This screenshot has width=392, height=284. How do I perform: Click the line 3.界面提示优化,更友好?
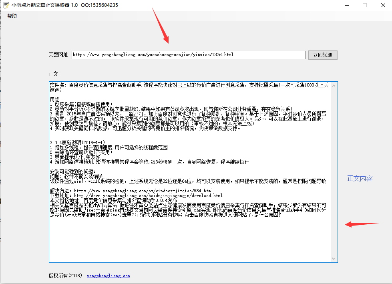(x=75, y=157)
